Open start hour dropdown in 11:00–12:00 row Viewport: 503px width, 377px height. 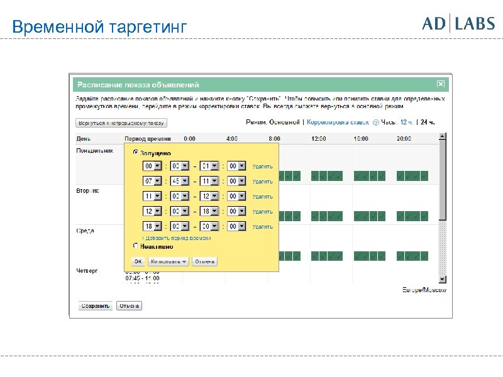(x=152, y=196)
